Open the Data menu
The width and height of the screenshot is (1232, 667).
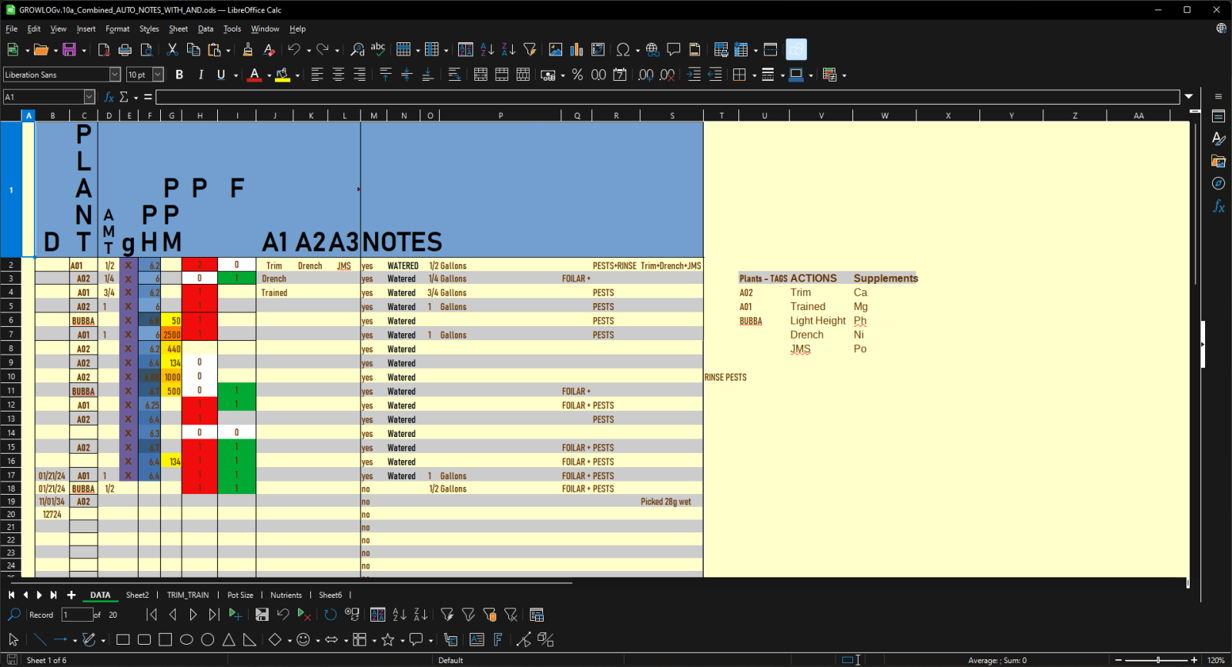tap(206, 29)
